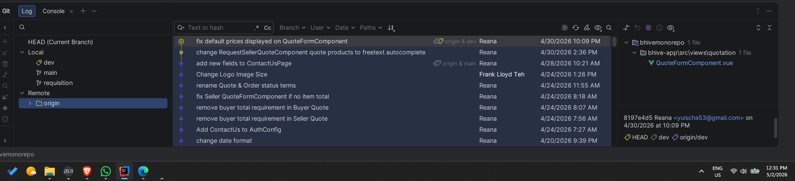Select the main local branch
This screenshot has width=795, height=181.
click(50, 73)
